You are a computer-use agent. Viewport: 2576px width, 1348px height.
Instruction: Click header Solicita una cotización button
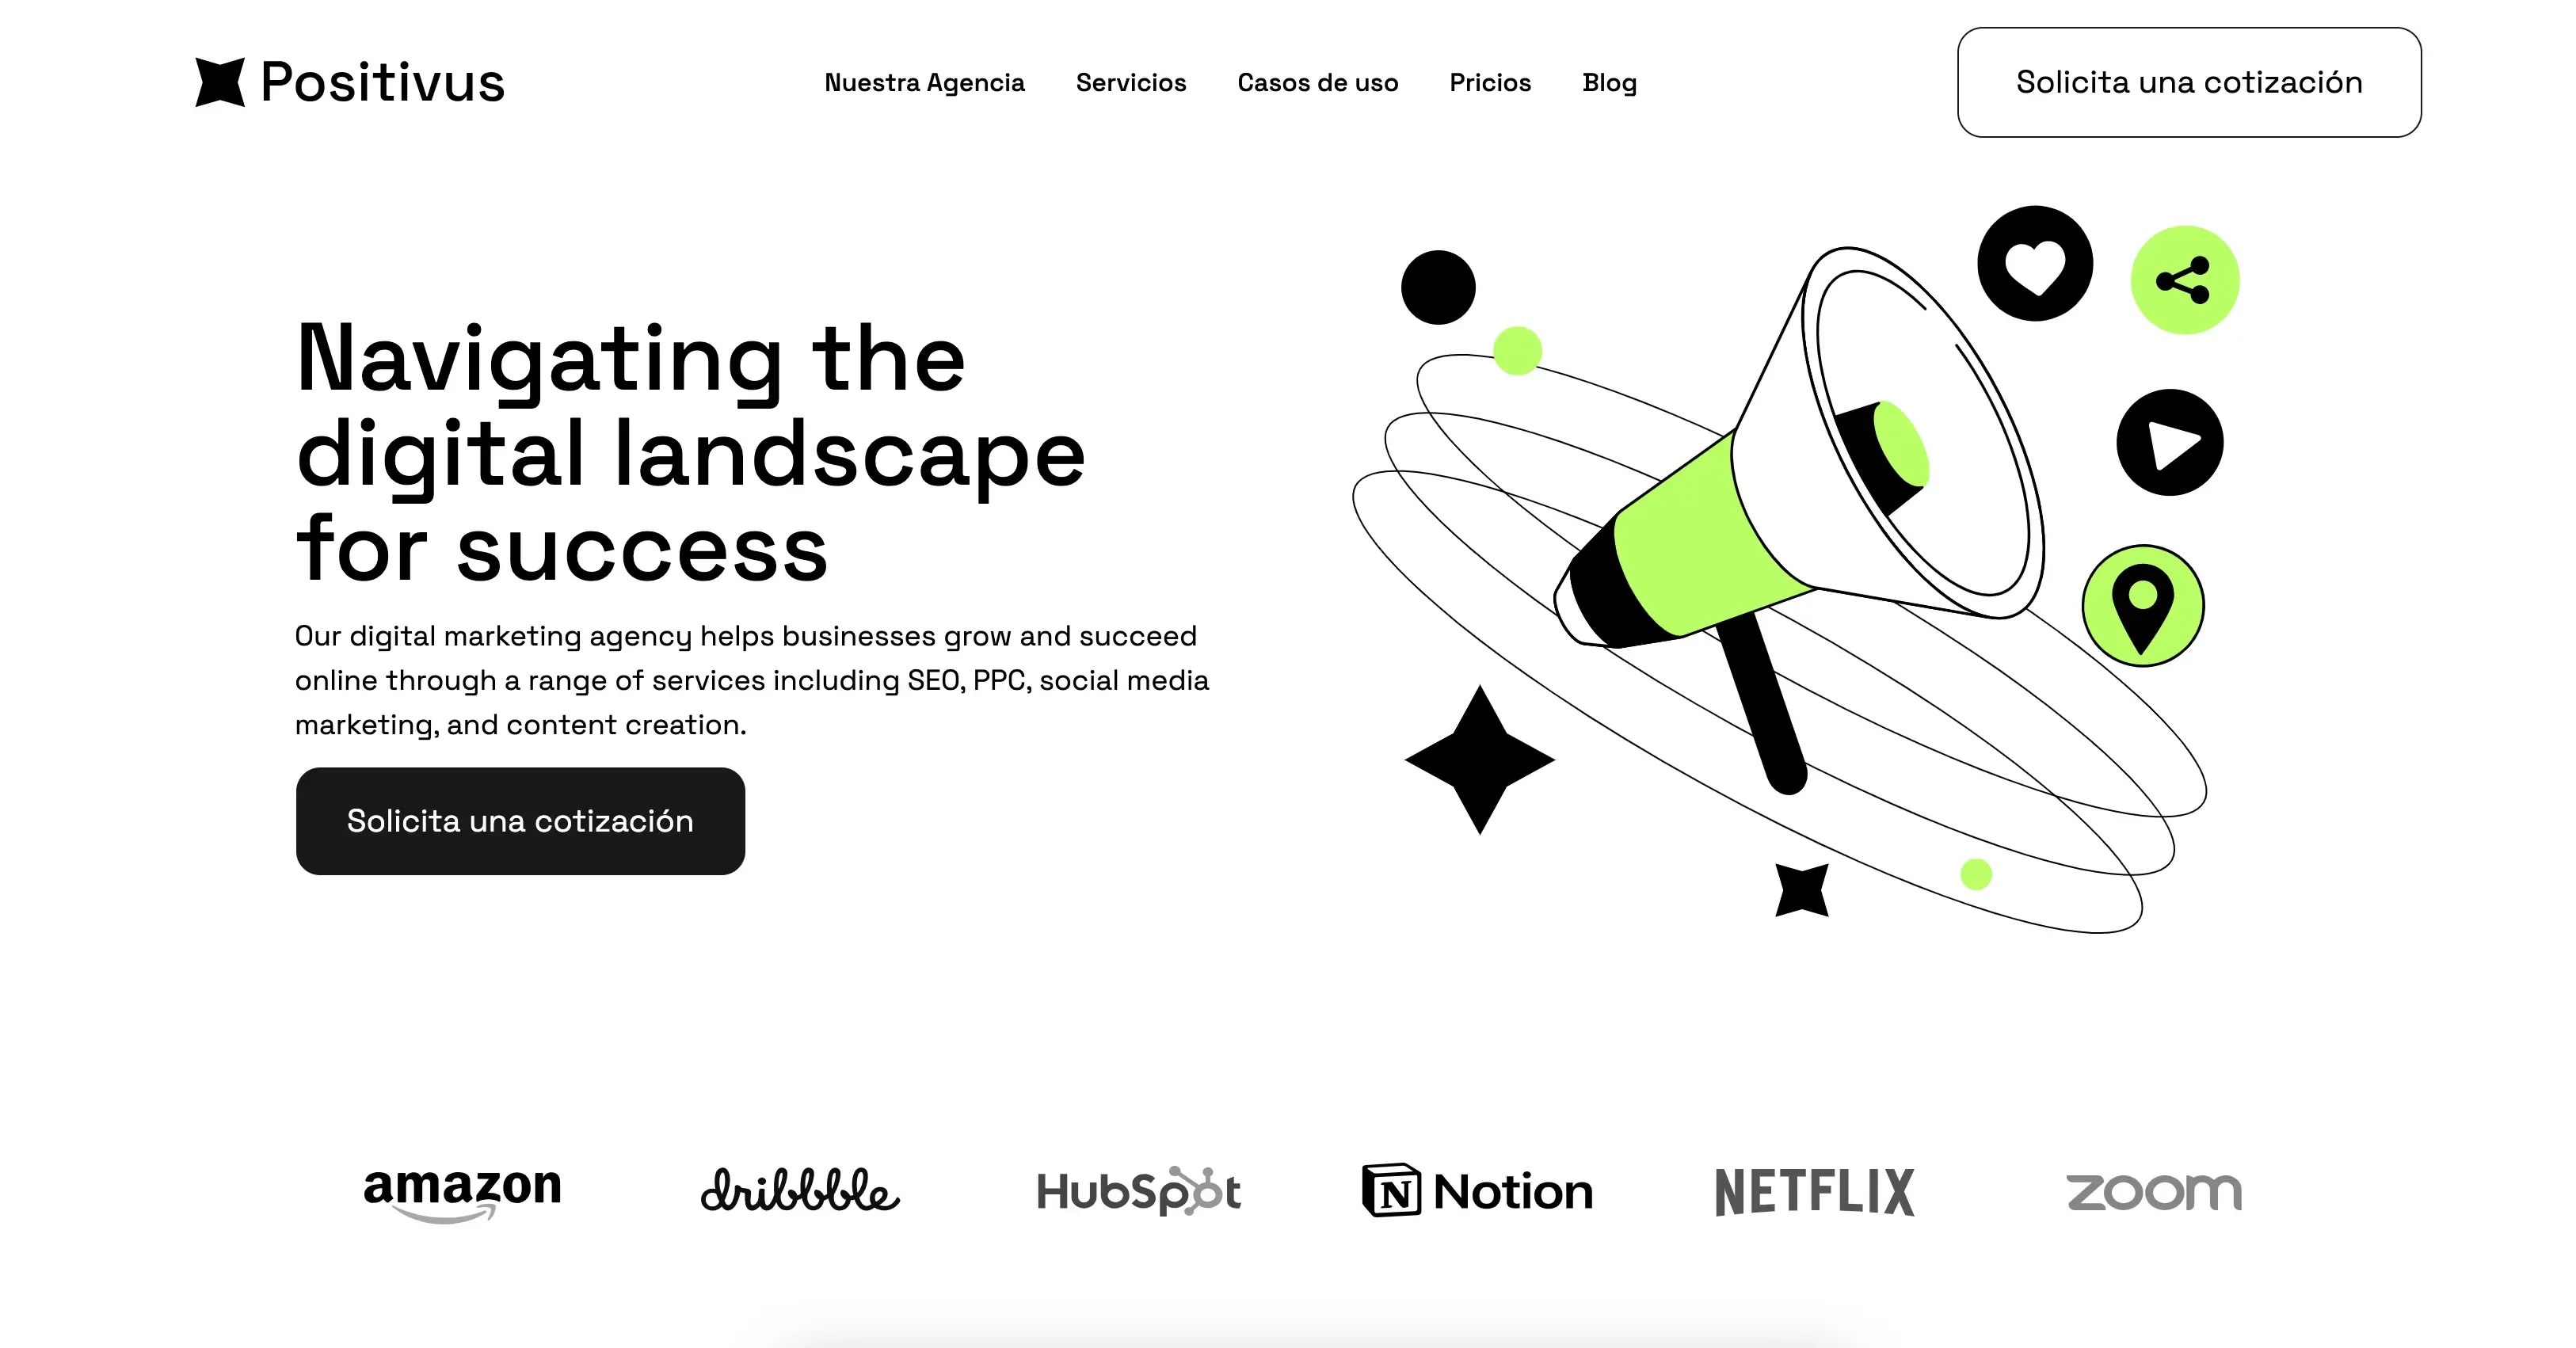2189,82
